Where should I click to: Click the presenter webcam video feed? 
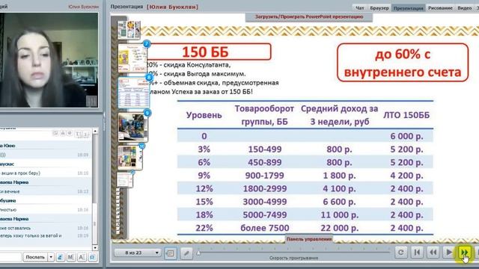49,60
